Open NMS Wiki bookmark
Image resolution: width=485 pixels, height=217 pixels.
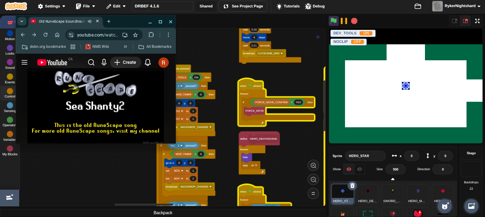pos(97,46)
